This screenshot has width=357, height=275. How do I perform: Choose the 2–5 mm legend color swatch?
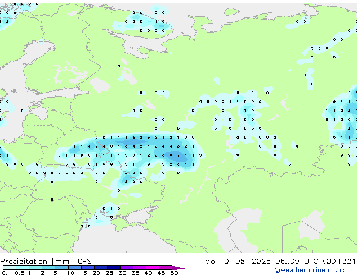point(48,268)
